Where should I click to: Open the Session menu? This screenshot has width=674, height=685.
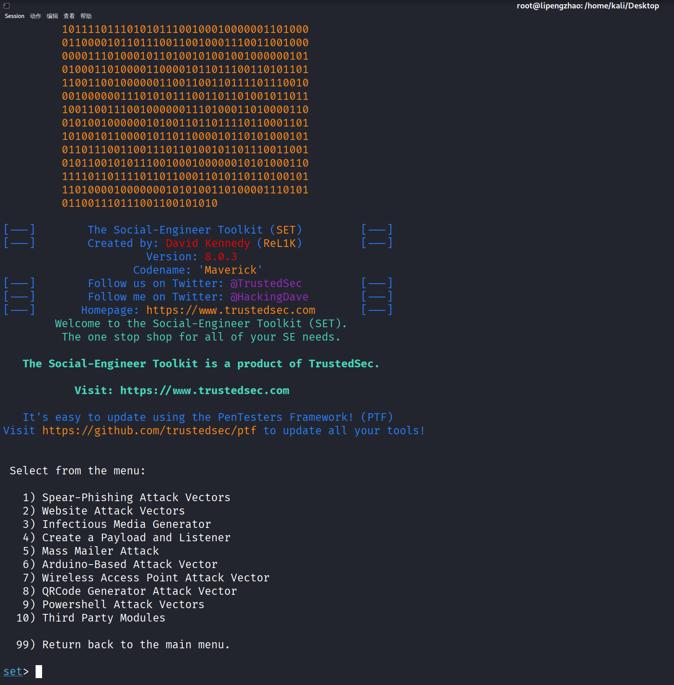[x=15, y=16]
